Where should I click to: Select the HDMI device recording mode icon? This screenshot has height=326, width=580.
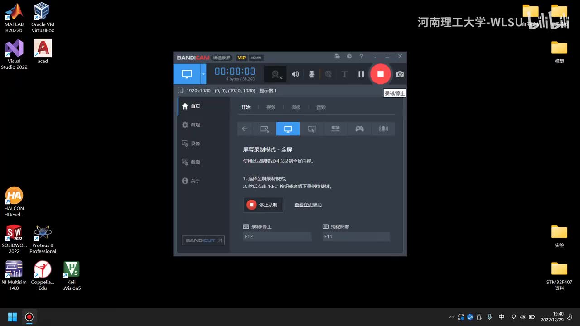(x=335, y=129)
